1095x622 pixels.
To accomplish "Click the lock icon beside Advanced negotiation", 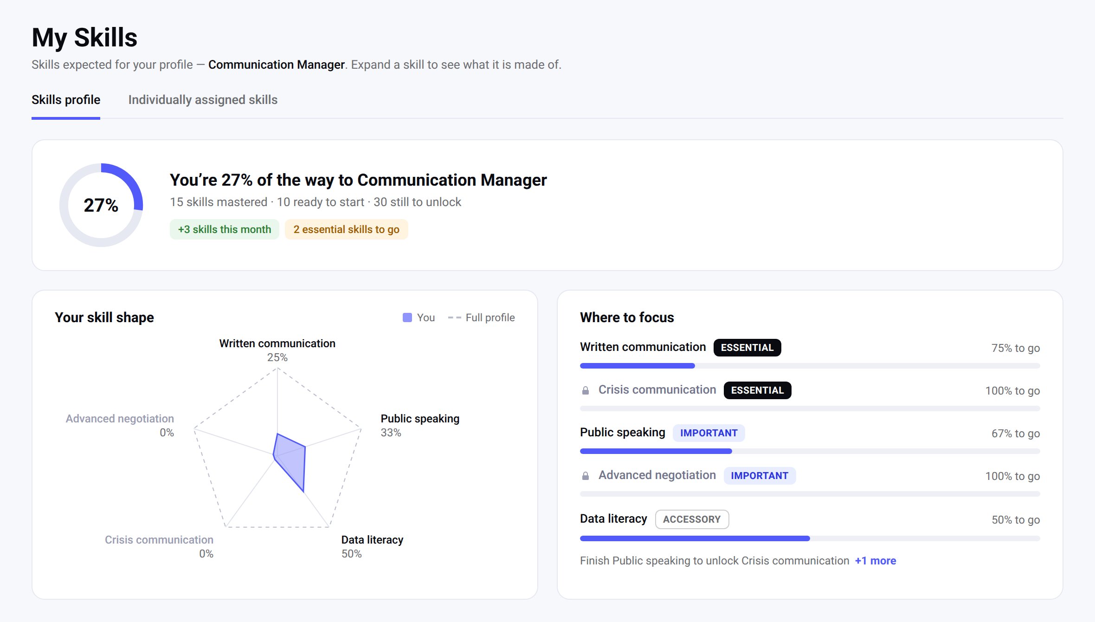I will point(586,476).
